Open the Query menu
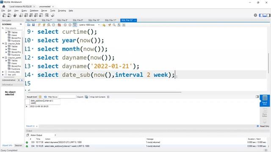Viewport: 271px width, 152px height. 24,11
